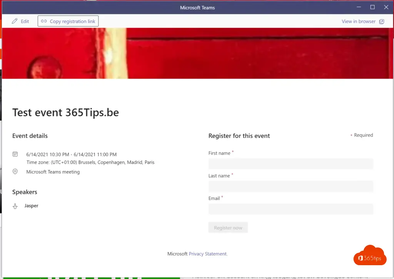394x279 pixels.
Task: Click the Register now button
Action: point(228,228)
